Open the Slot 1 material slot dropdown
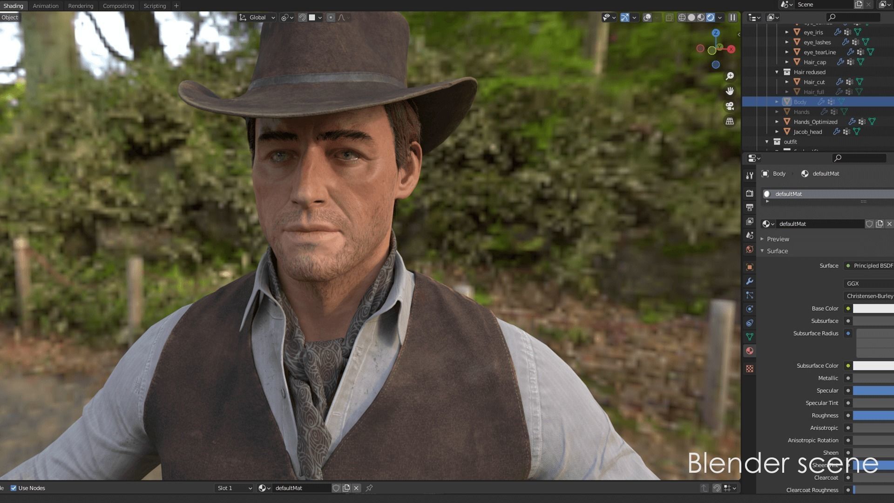894x503 pixels. (235, 488)
